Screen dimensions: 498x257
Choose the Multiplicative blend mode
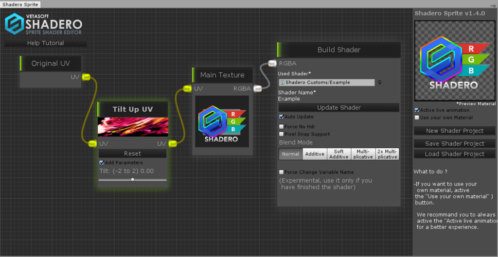pos(363,154)
